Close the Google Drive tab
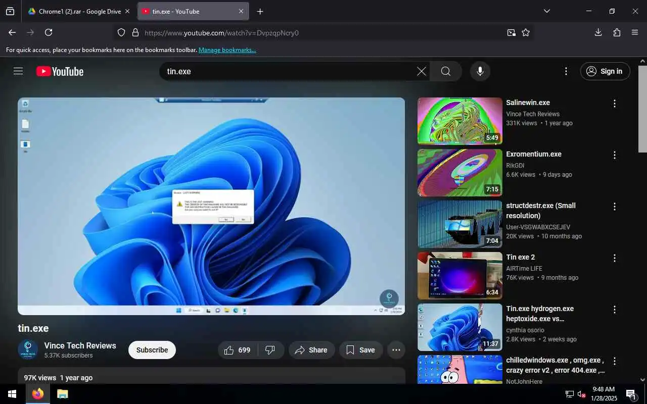Image resolution: width=647 pixels, height=404 pixels. pyautogui.click(x=127, y=11)
